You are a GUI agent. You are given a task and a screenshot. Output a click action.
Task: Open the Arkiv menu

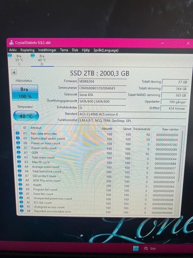pyautogui.click(x=13, y=50)
